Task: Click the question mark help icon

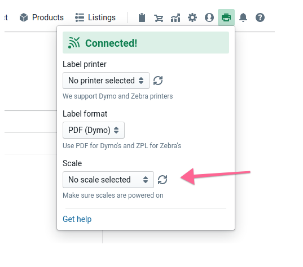Action: 260,17
